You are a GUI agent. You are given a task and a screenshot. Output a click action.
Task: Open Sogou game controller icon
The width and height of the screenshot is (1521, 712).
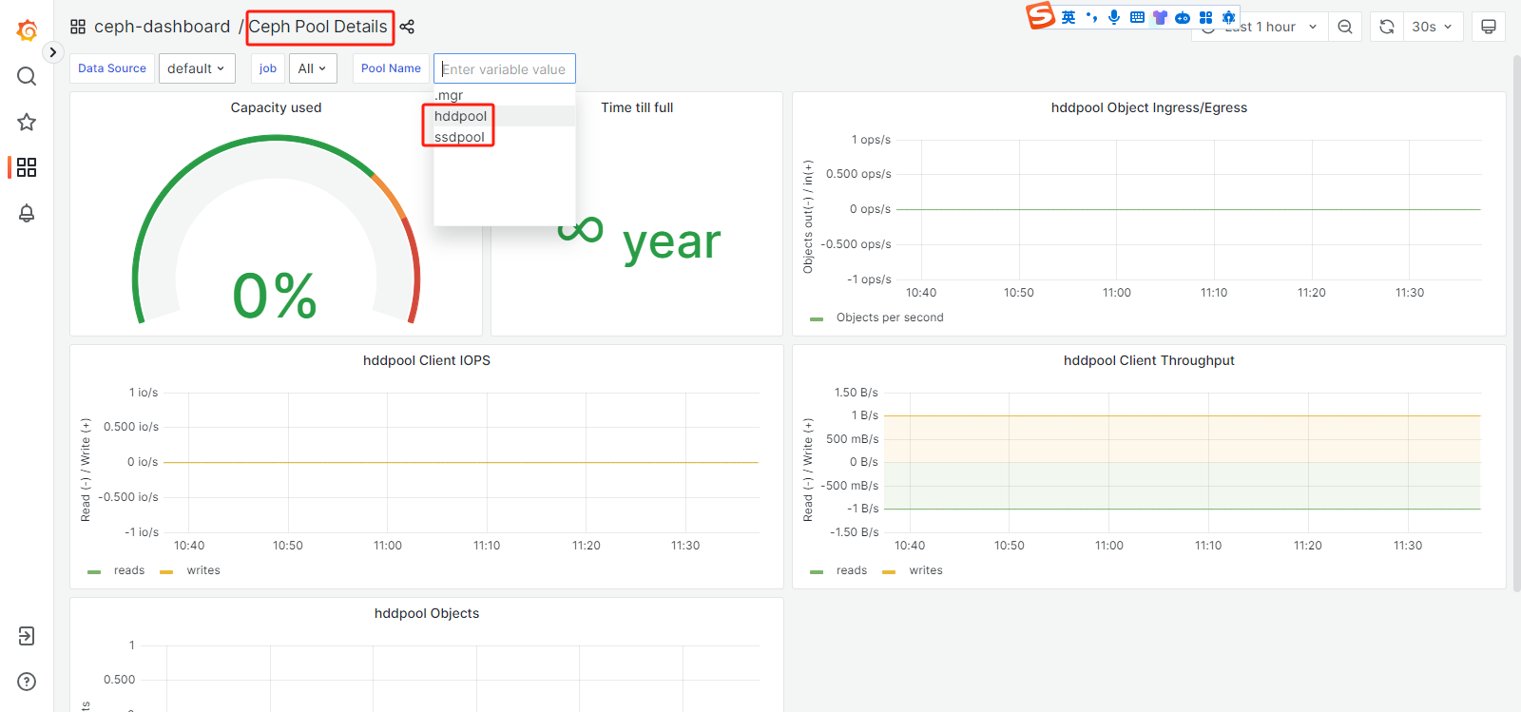click(1183, 17)
